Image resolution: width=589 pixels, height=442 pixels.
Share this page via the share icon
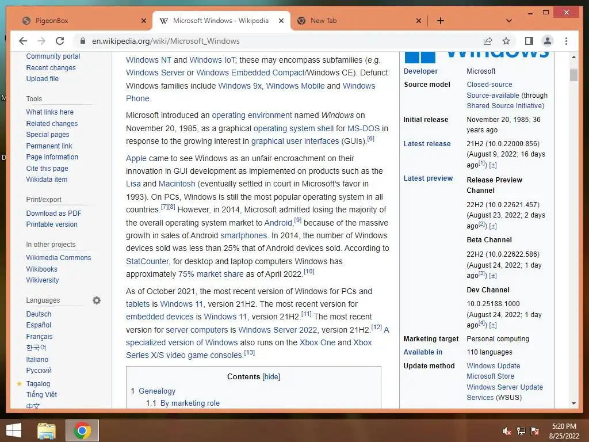pyautogui.click(x=488, y=41)
